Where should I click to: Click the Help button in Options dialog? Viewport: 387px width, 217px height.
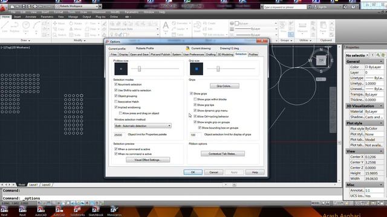(255, 172)
